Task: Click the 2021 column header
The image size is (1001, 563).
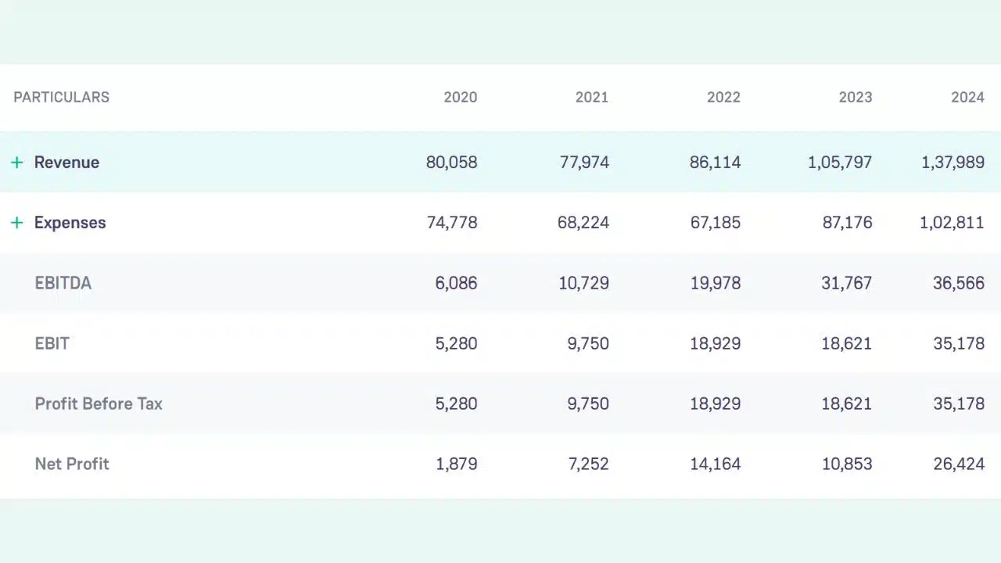Action: pyautogui.click(x=592, y=97)
